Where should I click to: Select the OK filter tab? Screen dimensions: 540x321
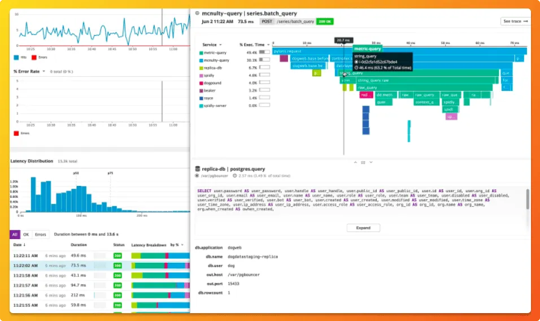(x=26, y=235)
